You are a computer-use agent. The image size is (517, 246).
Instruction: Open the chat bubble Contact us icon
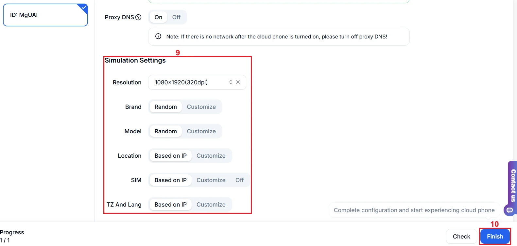pyautogui.click(x=509, y=210)
